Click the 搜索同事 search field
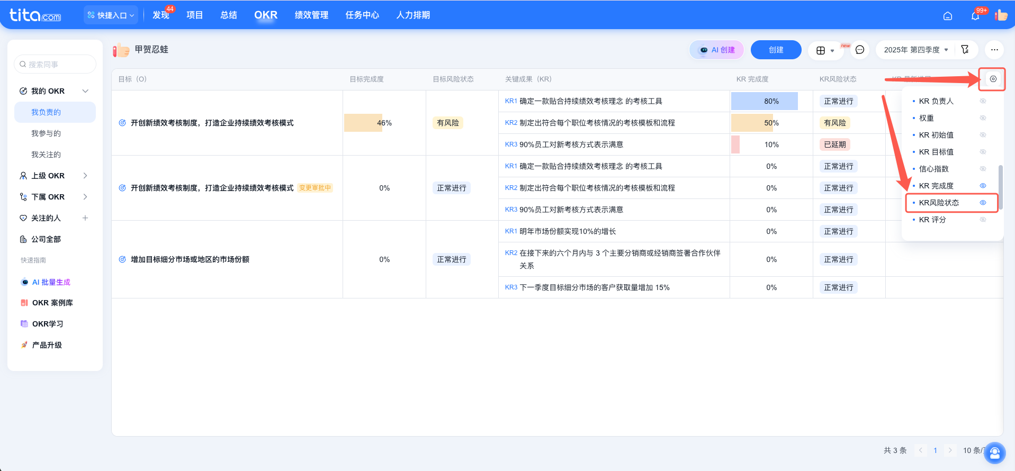 point(55,65)
